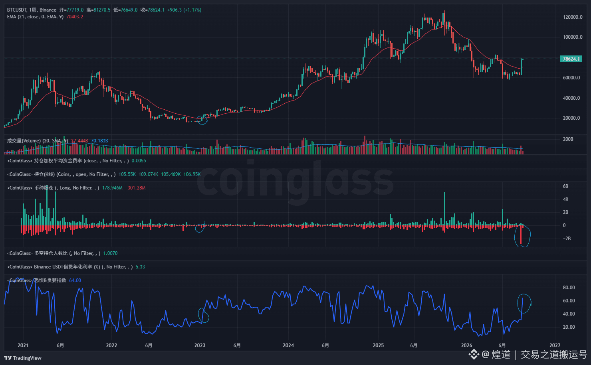Screen dimensions: 591x365
Task: Select the BTCUSDT, 1周, Binance symbol title
Action: [x=32, y=10]
